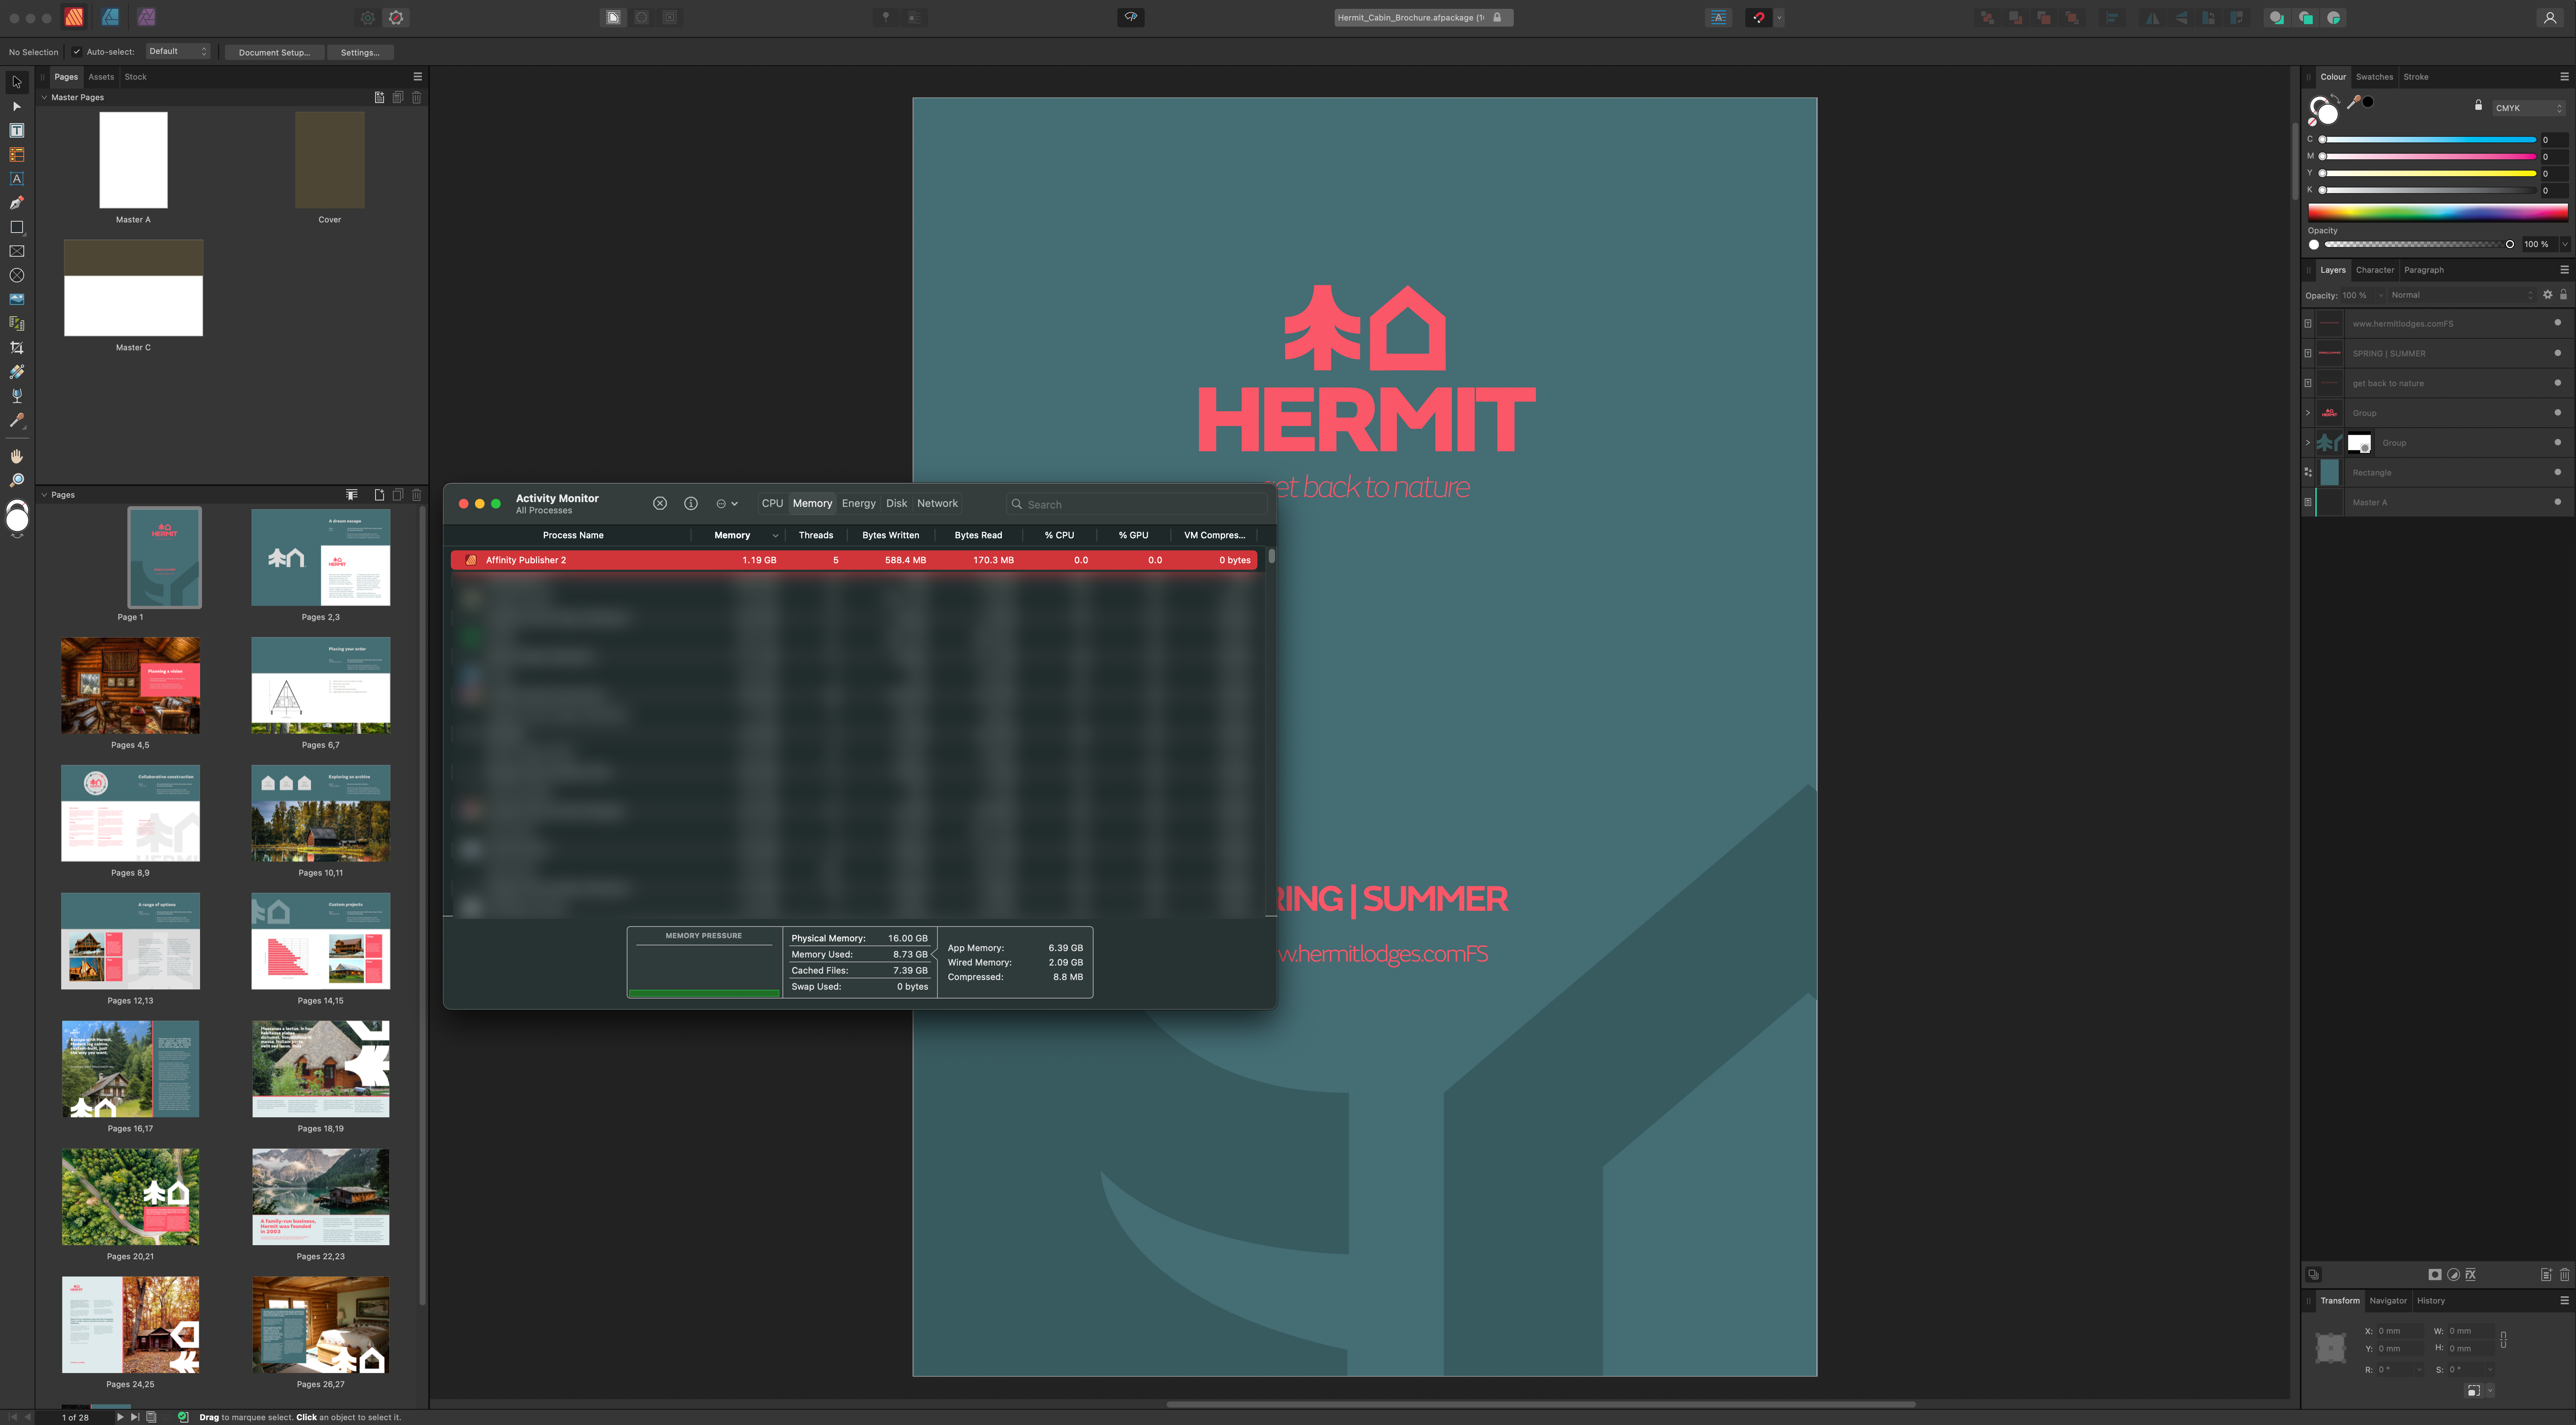
Task: Click the colour spectrum bar
Action: (2437, 212)
